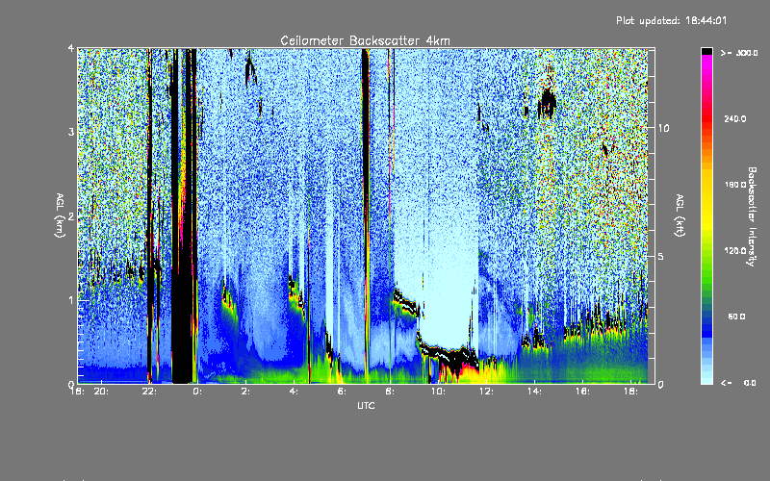Click the 'Plot updated: 18:44:01' timestamp

click(x=671, y=20)
